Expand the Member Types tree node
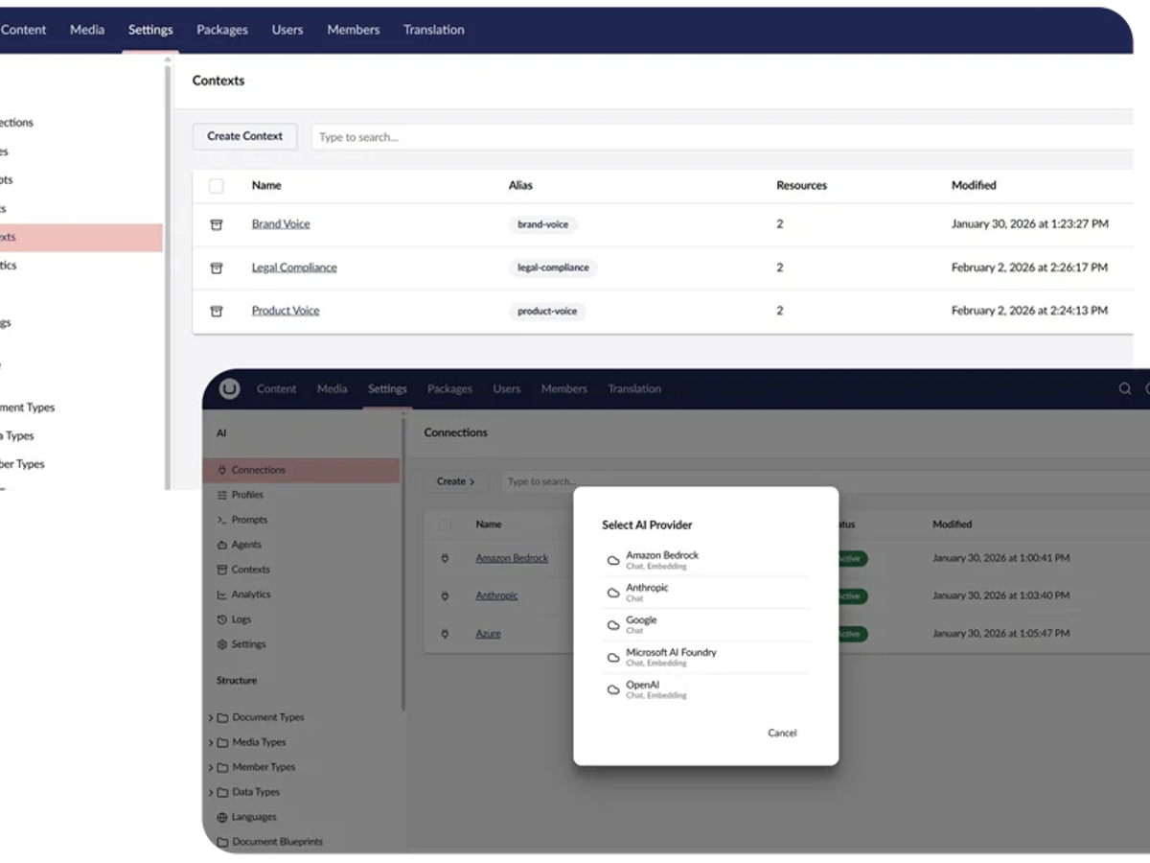The width and height of the screenshot is (1150, 863). point(211,767)
